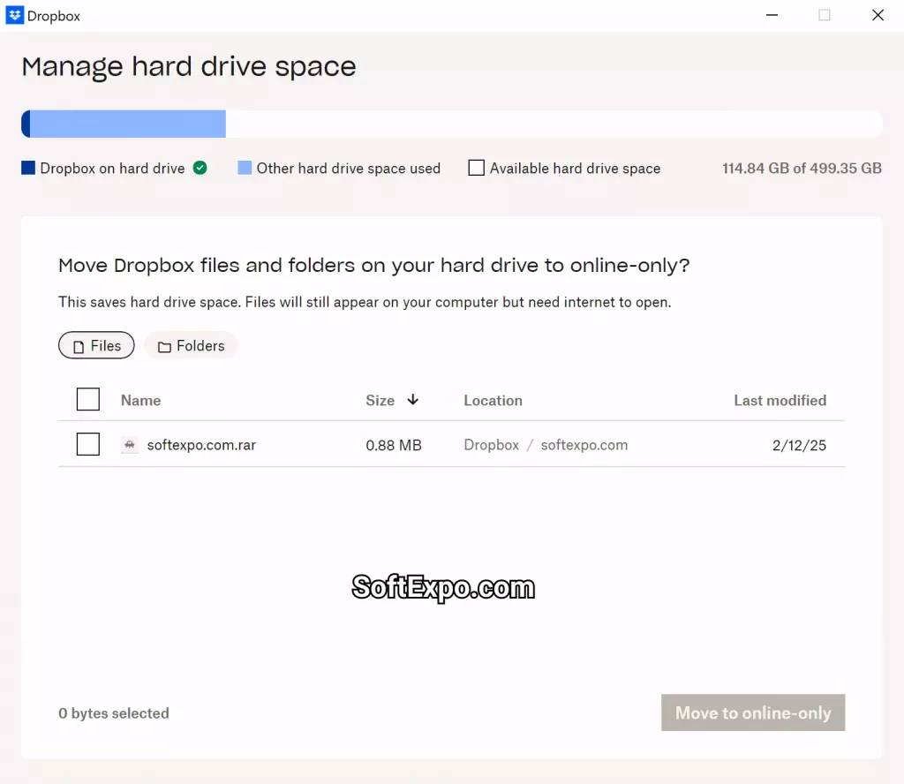
Task: Switch to the Files tab
Action: [x=96, y=345]
